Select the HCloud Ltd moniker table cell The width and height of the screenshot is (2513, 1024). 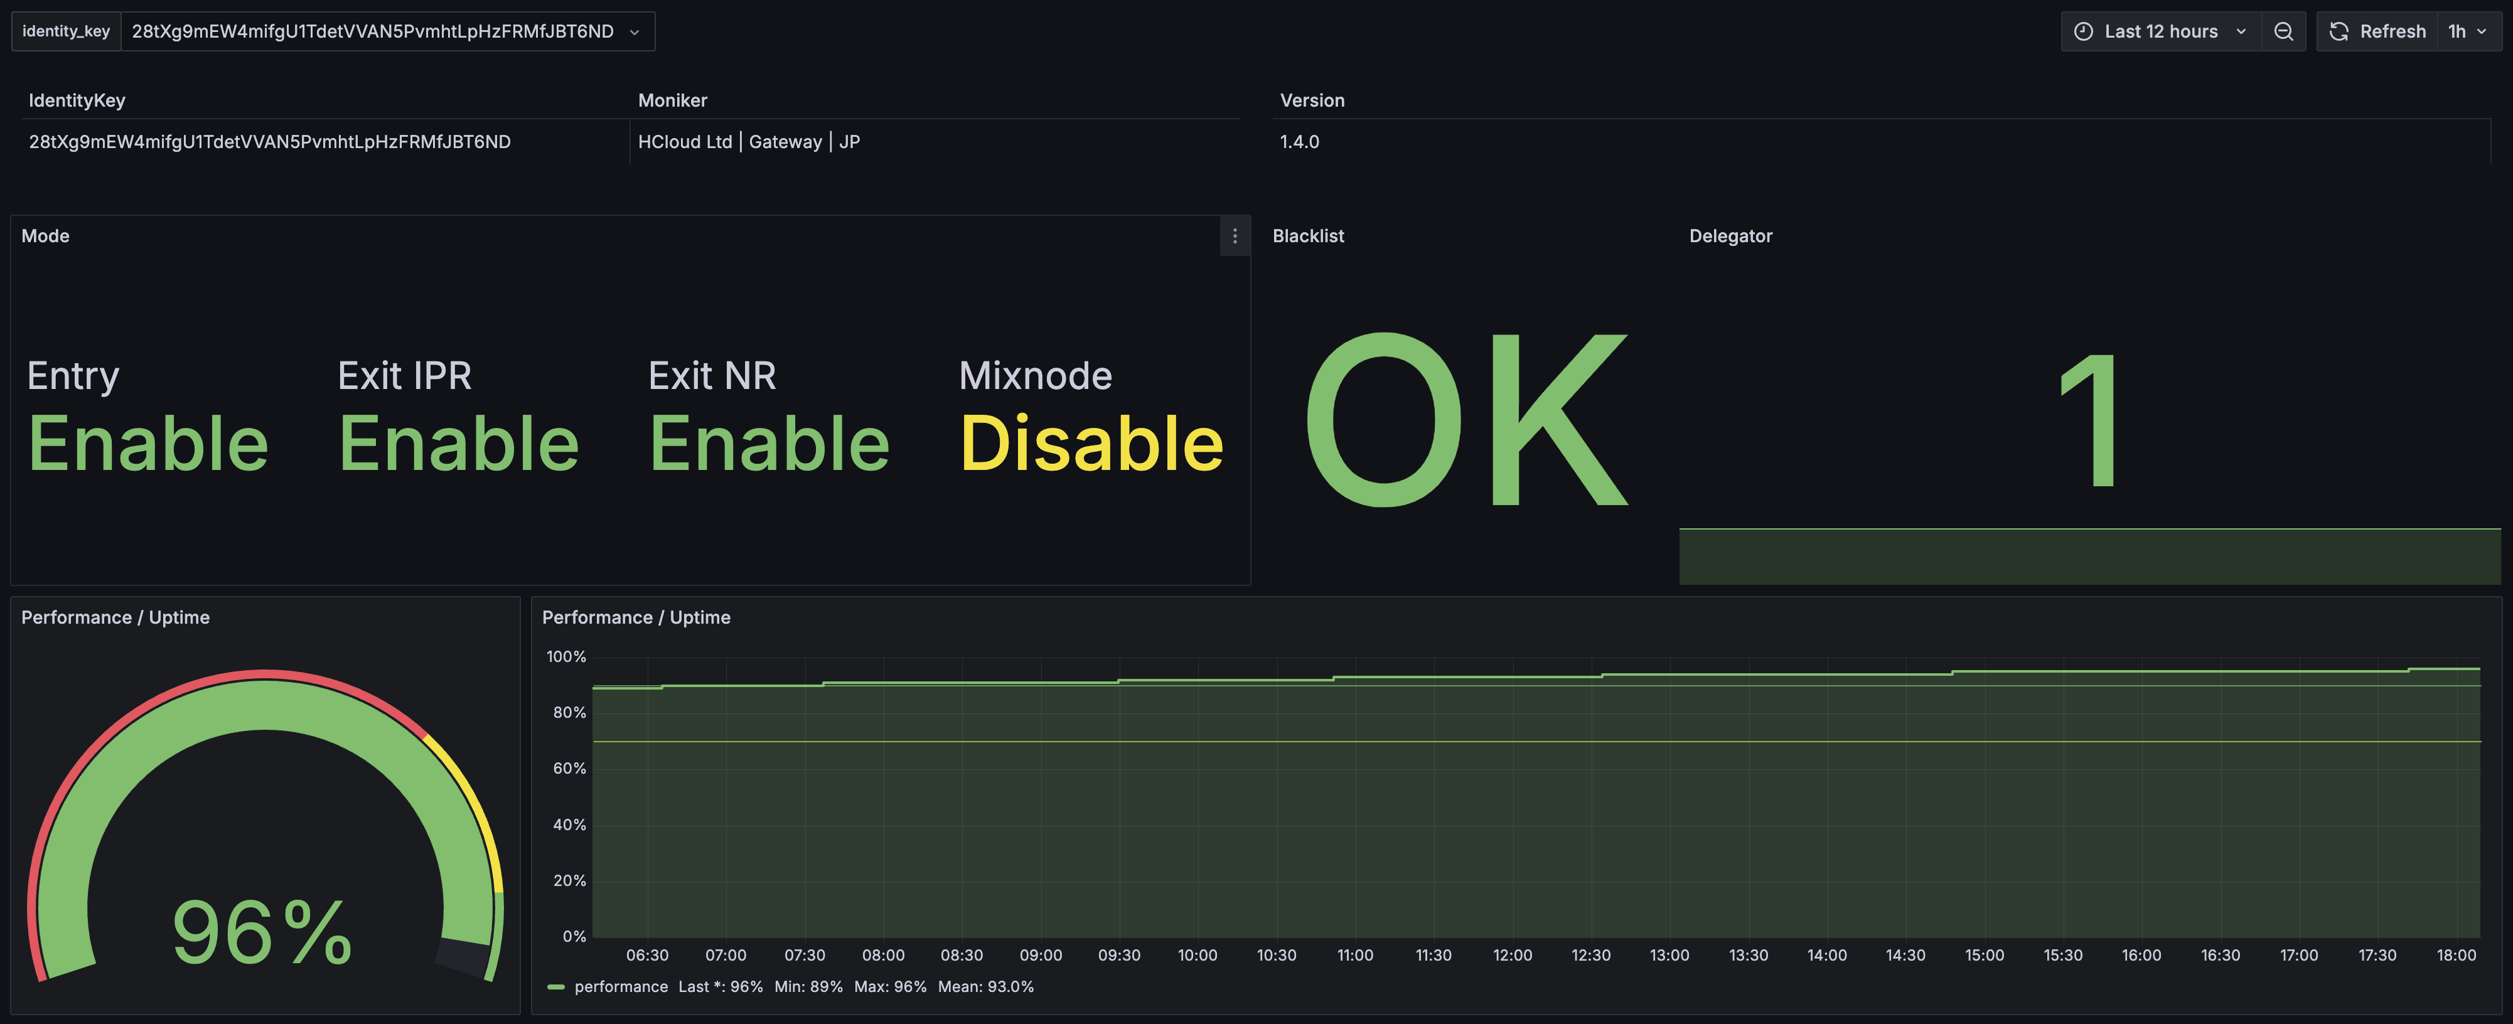748,141
